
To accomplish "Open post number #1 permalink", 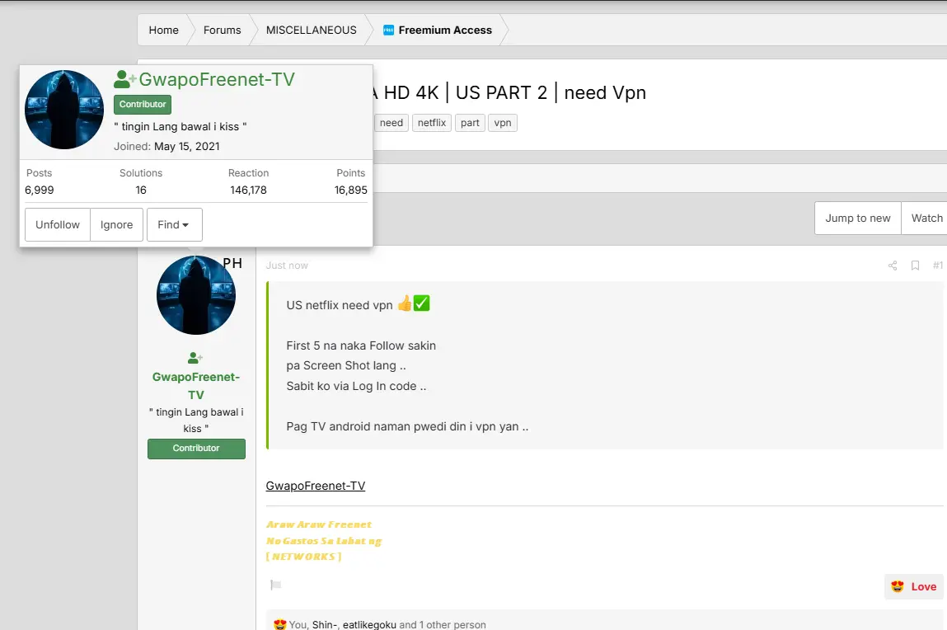I will (x=937, y=266).
